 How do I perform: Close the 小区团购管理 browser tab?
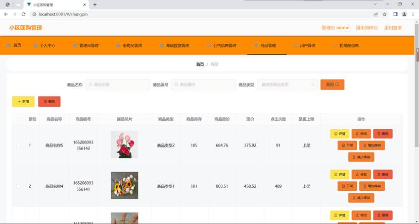pos(84,5)
